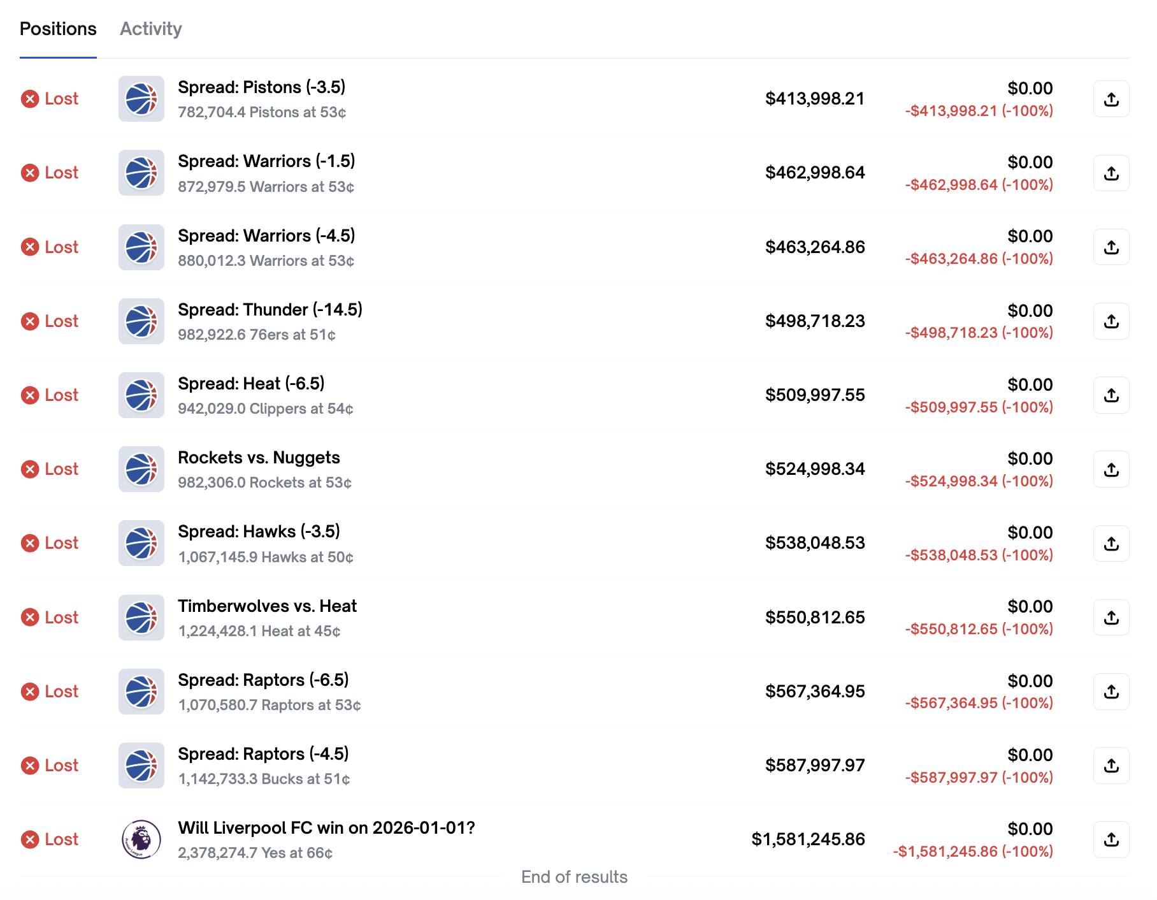Open Will Liverpool FC win market

326,828
